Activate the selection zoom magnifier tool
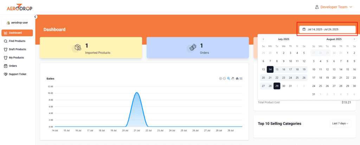 click(x=229, y=78)
